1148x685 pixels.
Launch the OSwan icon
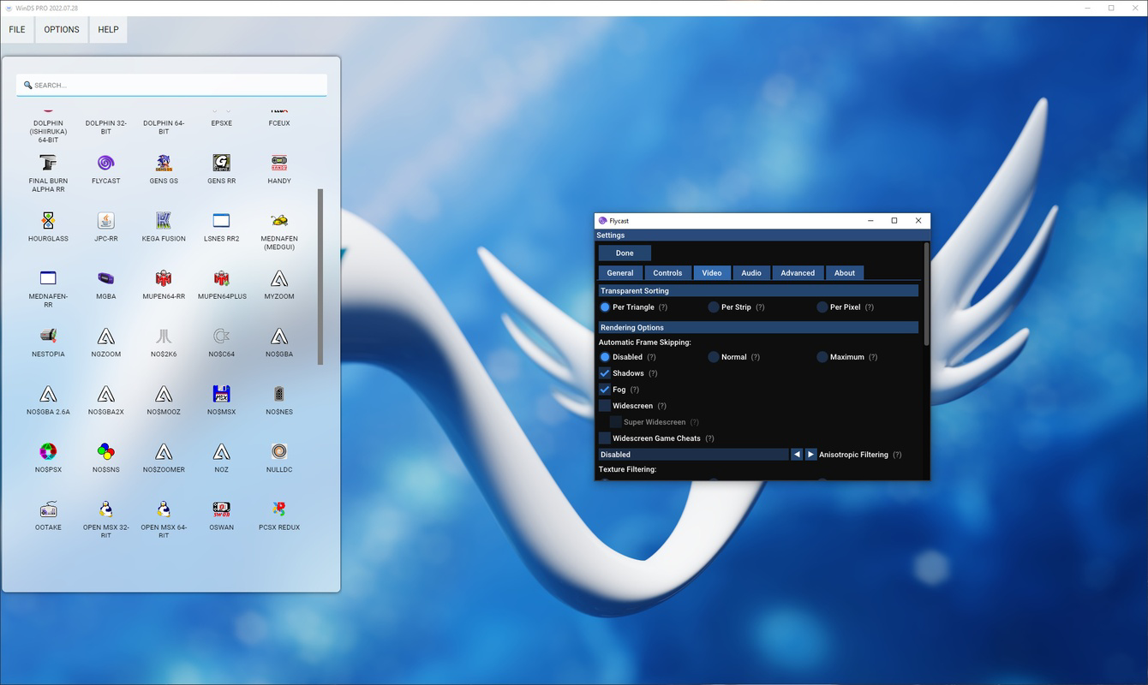coord(221,509)
